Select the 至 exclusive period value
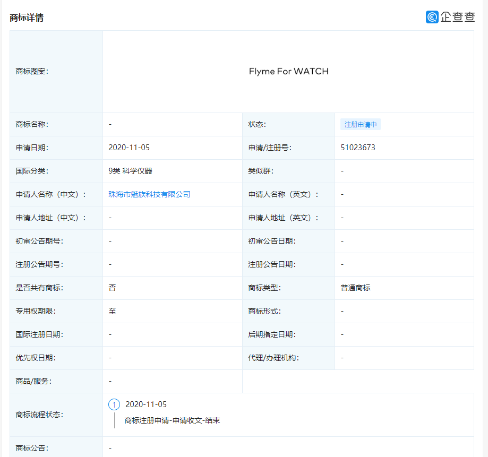Image resolution: width=488 pixels, height=457 pixels. click(112, 311)
